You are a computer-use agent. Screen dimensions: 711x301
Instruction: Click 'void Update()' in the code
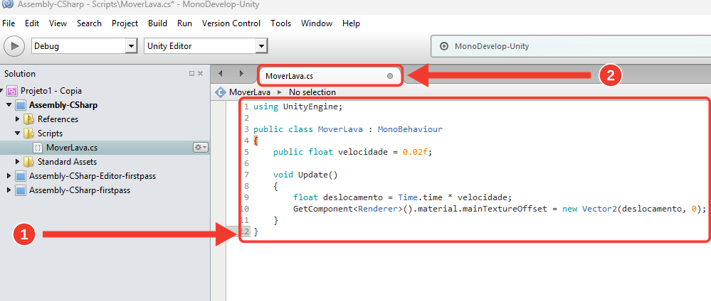[x=305, y=175]
